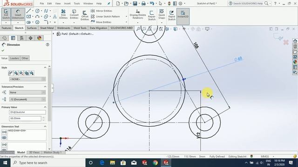This screenshot has width=298, height=167.
Task: Select the Polygon sketch tool
Action: (37, 22)
